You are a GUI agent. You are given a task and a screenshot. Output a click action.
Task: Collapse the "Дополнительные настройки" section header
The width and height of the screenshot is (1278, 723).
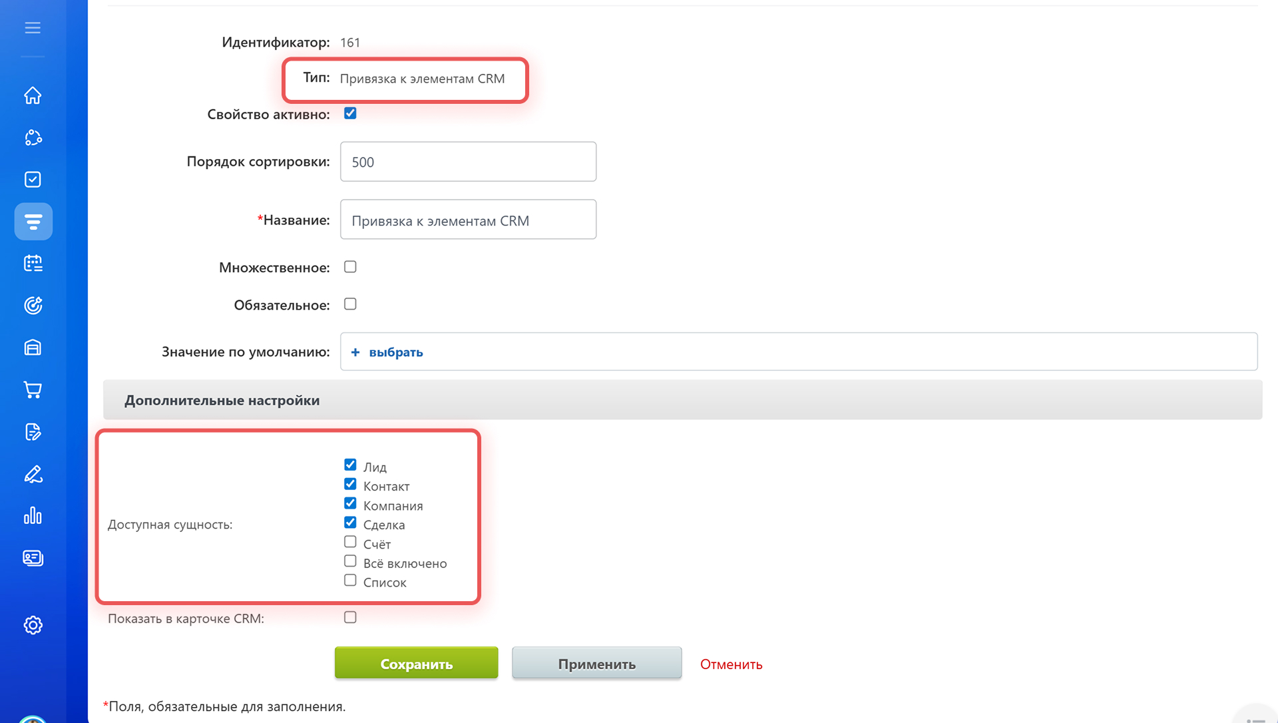coord(222,400)
